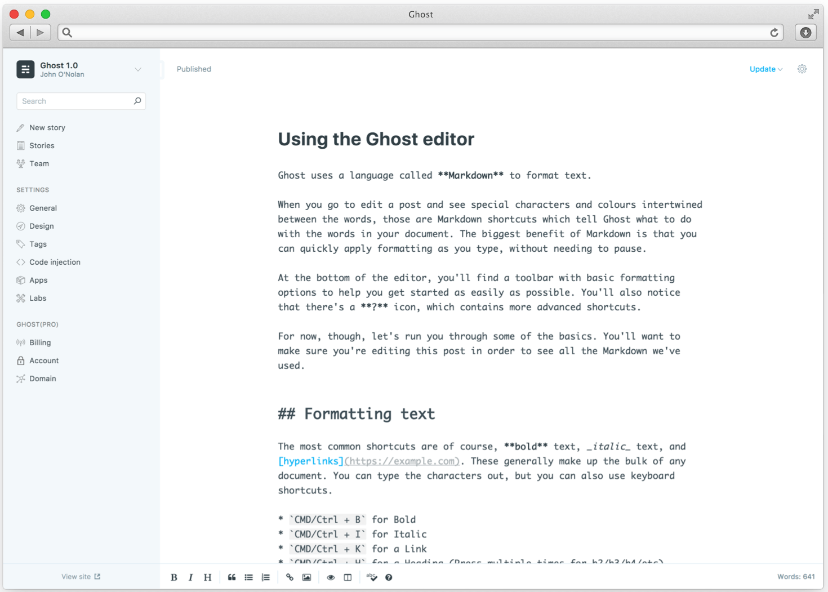Open the browser downloads button
This screenshot has height=592, width=828.
click(x=805, y=33)
